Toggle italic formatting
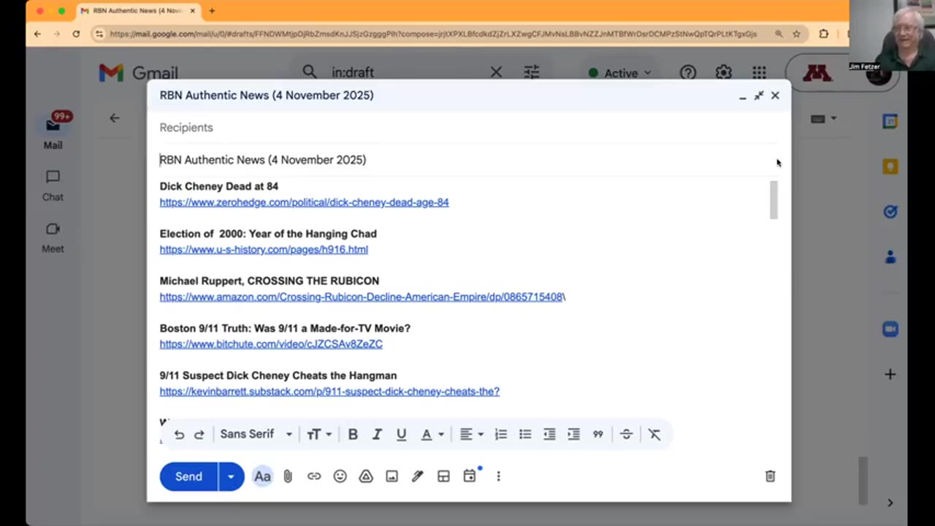Image resolution: width=935 pixels, height=526 pixels. pos(377,434)
